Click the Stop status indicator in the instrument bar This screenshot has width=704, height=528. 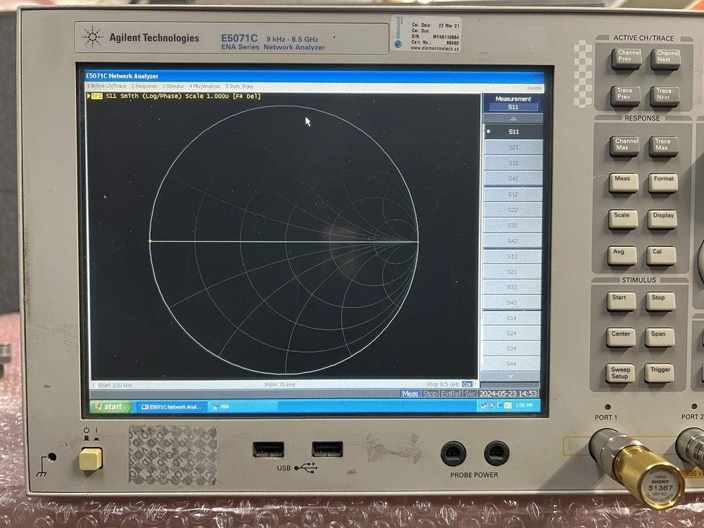[429, 394]
